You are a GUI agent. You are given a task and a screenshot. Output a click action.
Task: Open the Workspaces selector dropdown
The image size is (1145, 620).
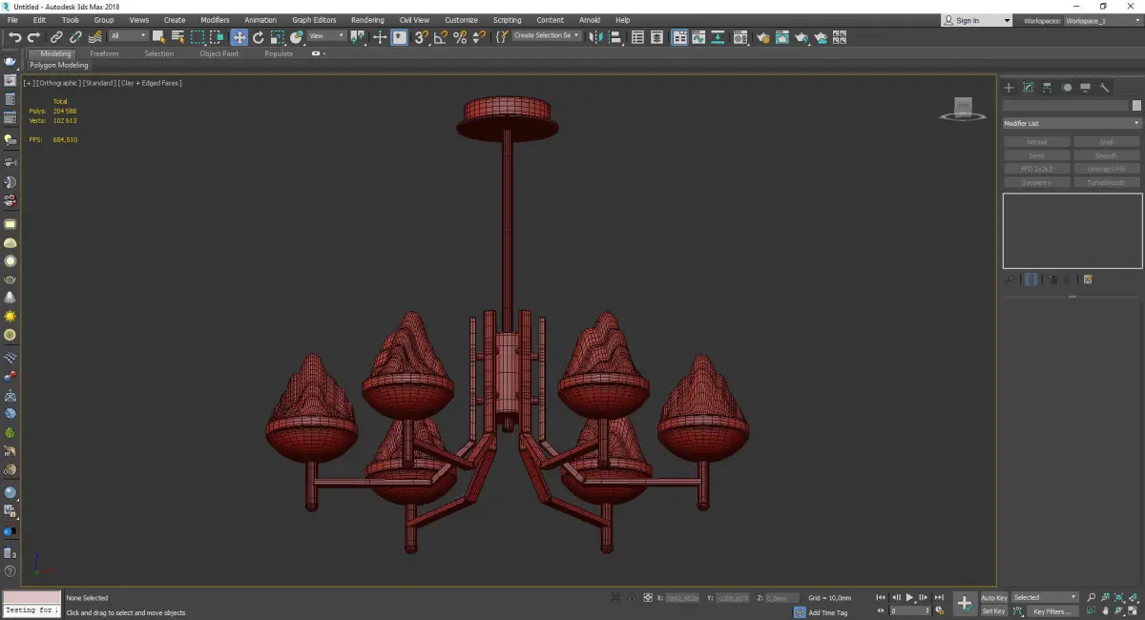click(x=1102, y=20)
